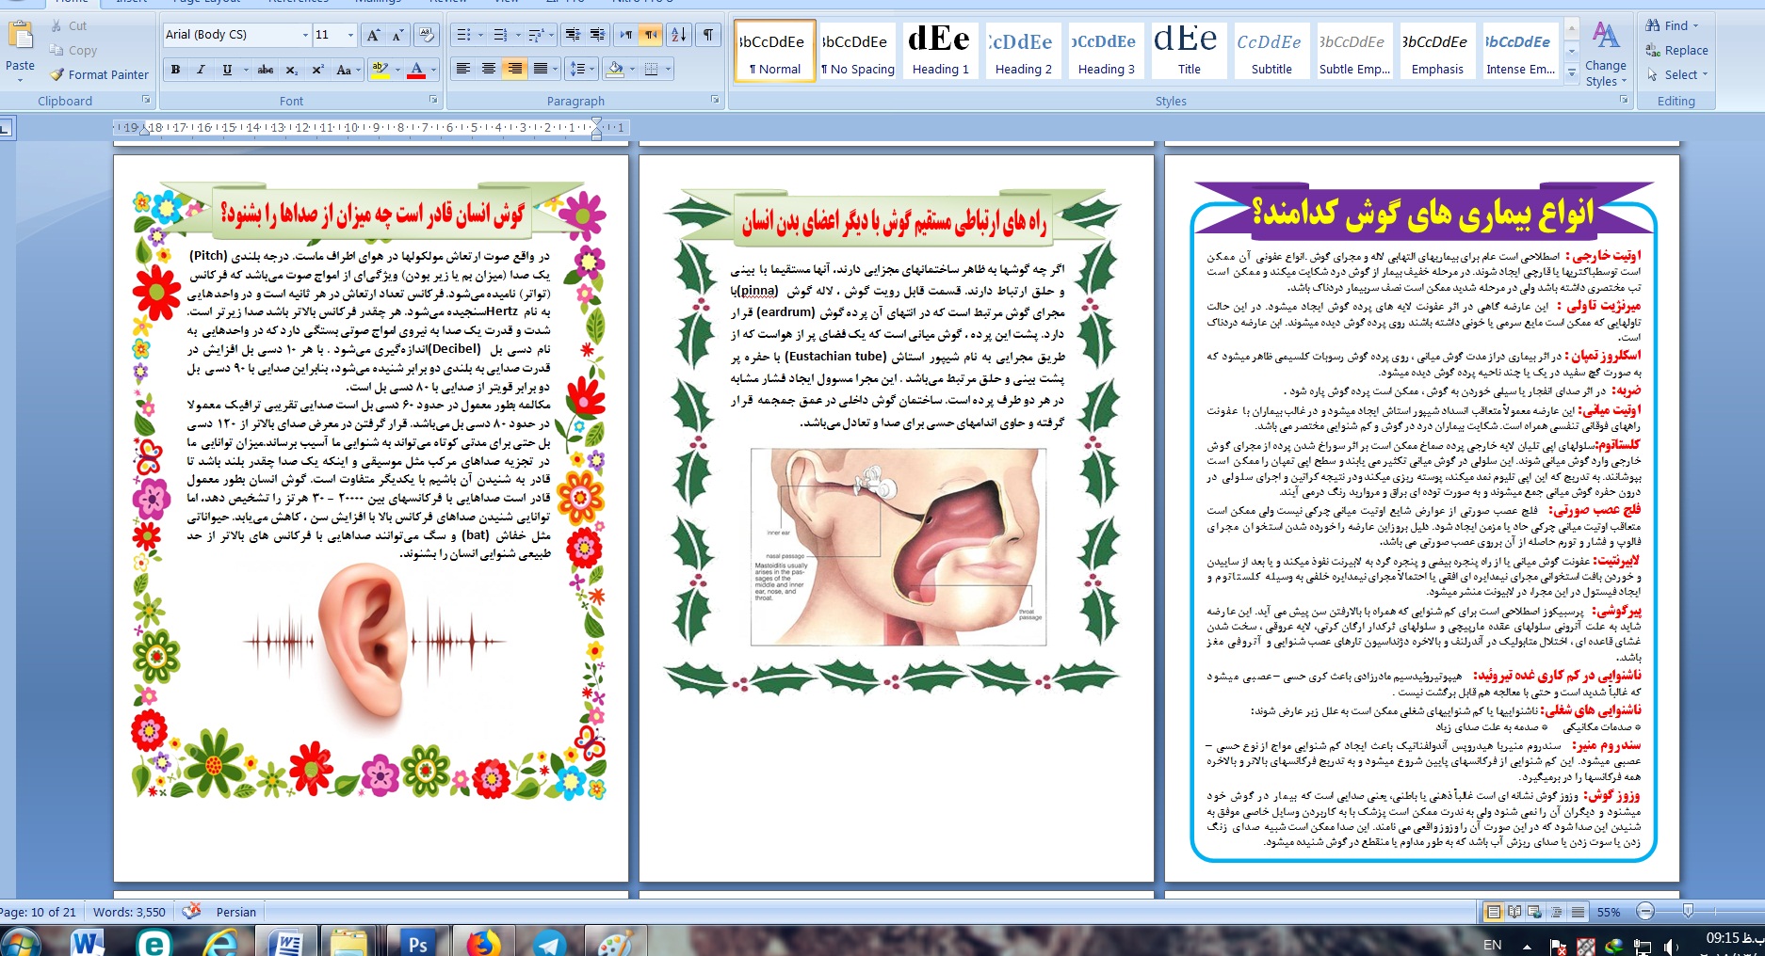
Task: Align text to the left
Action: [x=463, y=69]
